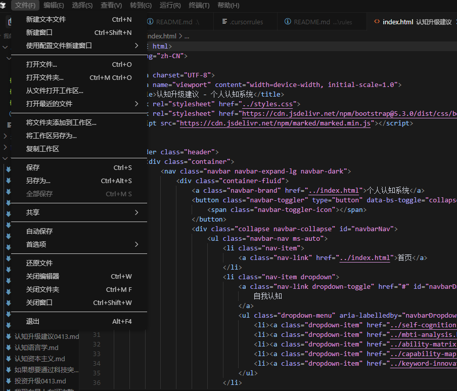
Task: Open file 认知语言学.md in explorer
Action: click(x=36, y=347)
